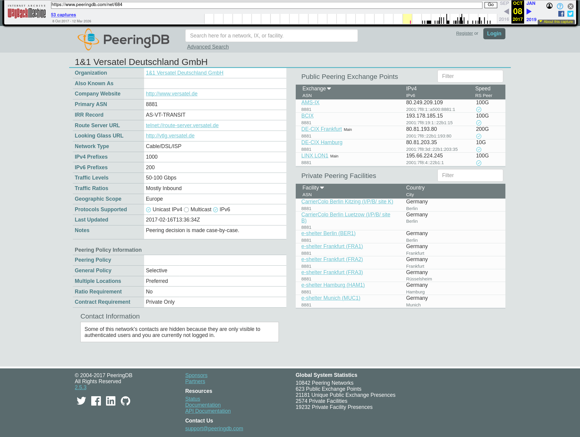Open the DE-CIX Frankfurt exchange page
Viewport: 580px width, 437px height.
321,129
